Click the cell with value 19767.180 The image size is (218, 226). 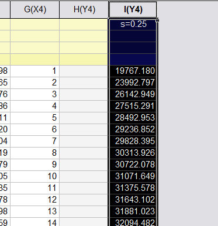coord(133,71)
